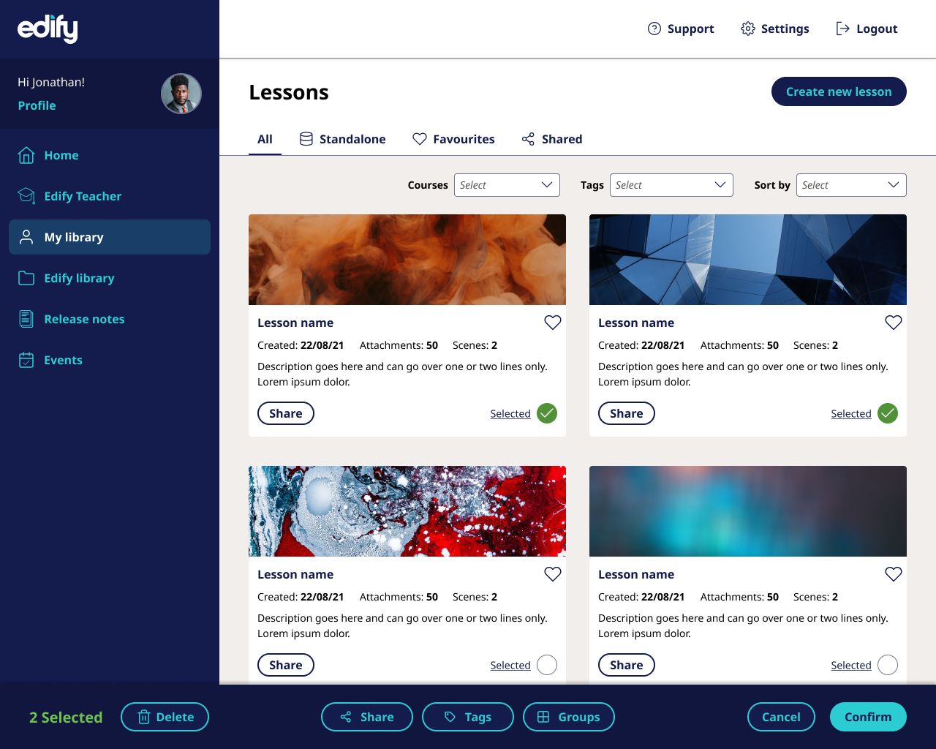Viewport: 936px width, 749px height.
Task: Click trash icon in Delete button
Action: pos(144,717)
